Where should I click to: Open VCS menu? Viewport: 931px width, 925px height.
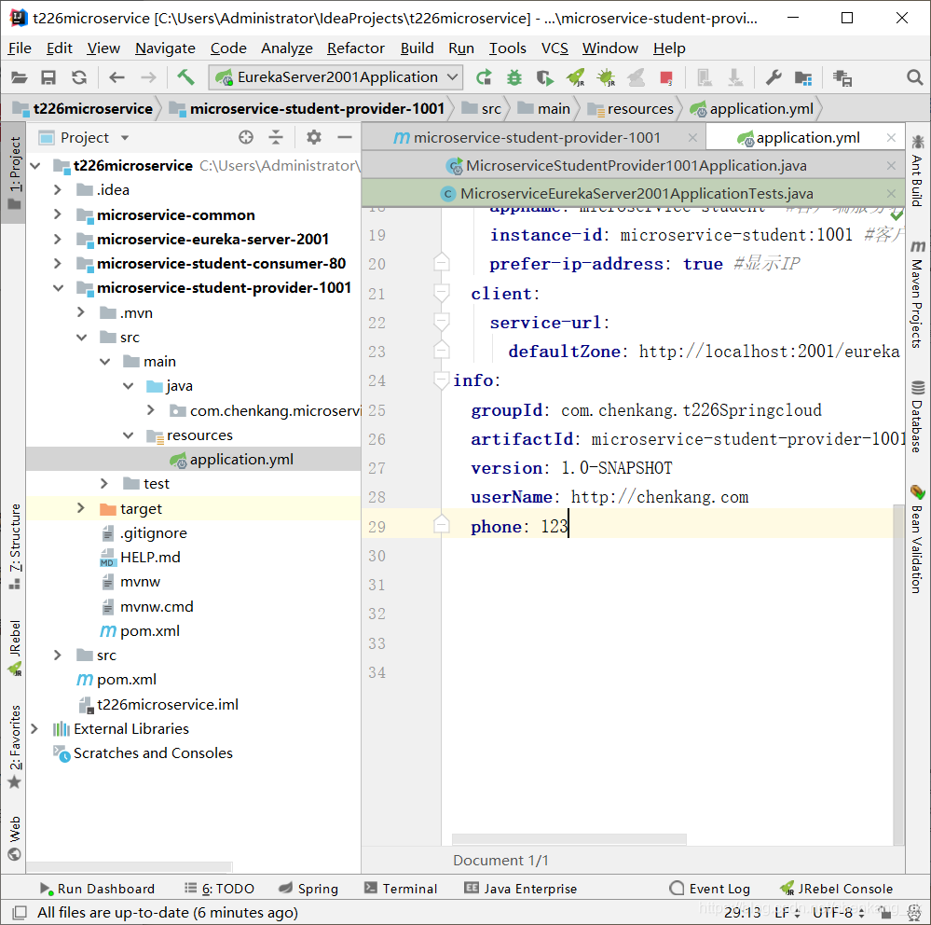(x=554, y=48)
